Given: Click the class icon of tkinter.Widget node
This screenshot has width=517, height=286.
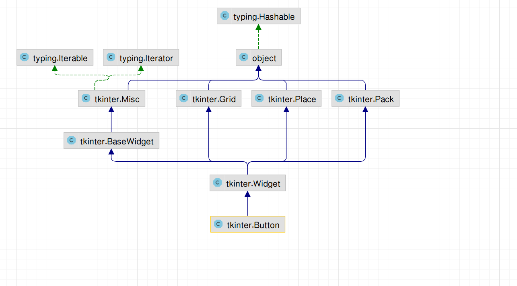Looking at the screenshot, I should click(x=217, y=183).
